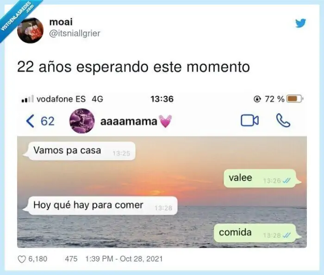Select the 'Vamos pa casa' message bubble
The image size is (324, 275).
[79, 151]
